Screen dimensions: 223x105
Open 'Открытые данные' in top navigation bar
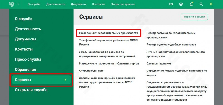123,4
